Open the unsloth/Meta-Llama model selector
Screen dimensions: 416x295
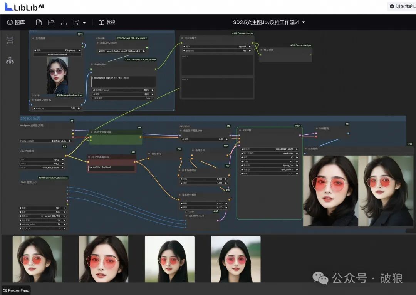click(x=121, y=50)
